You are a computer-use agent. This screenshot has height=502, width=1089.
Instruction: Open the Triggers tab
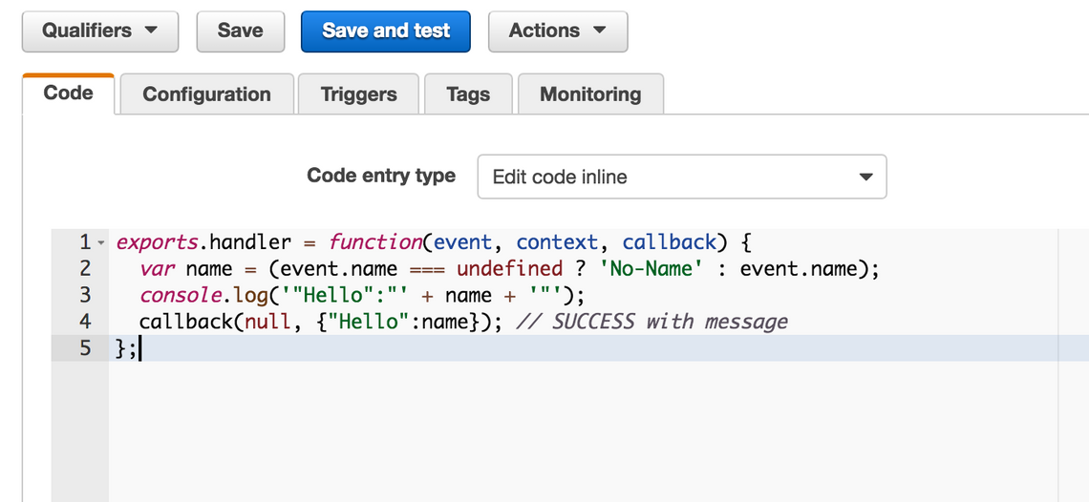click(x=358, y=94)
